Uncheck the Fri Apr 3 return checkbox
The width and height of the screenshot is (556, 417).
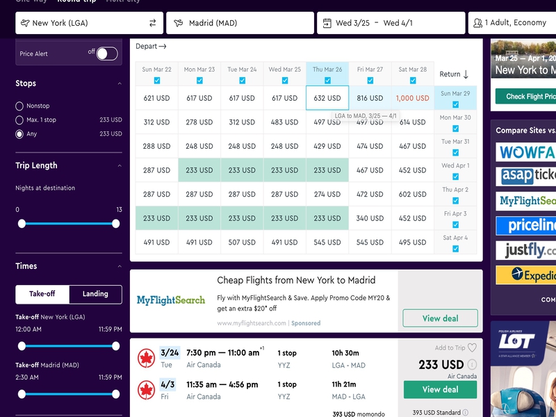[456, 224]
